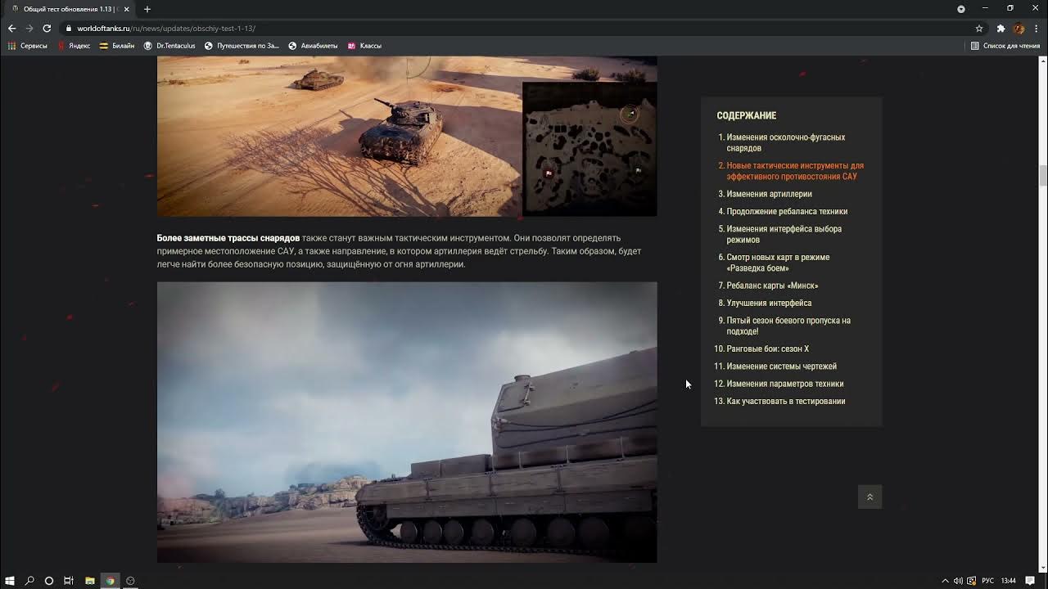
Task: Open Task View on the taskbar
Action: (x=69, y=581)
